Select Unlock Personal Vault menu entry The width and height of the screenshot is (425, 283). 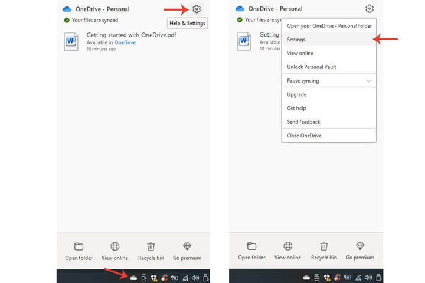click(x=311, y=67)
